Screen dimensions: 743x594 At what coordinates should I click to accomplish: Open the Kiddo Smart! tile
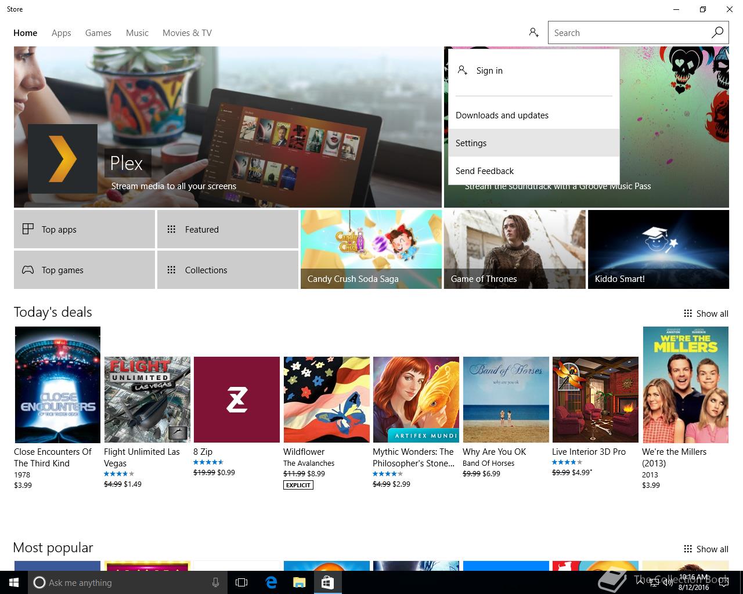pyautogui.click(x=658, y=249)
